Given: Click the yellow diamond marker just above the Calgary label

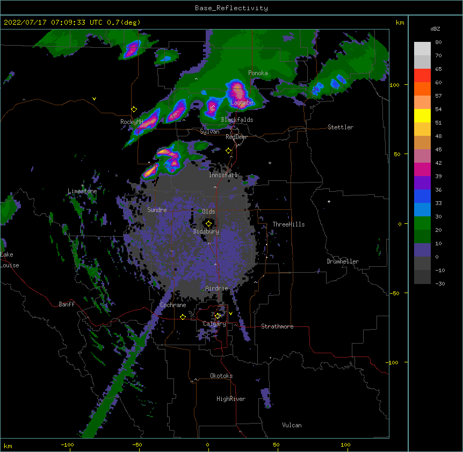Looking at the screenshot, I should click(x=218, y=316).
